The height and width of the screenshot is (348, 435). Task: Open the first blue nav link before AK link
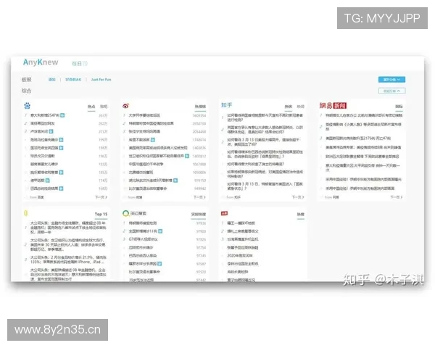pos(52,80)
